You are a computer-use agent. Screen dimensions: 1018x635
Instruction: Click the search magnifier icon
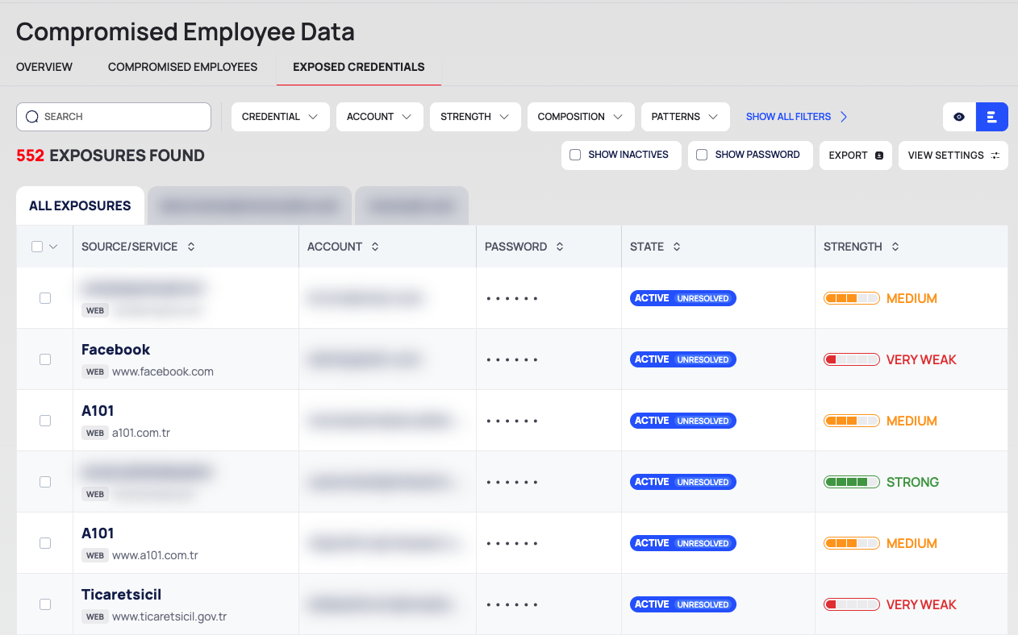[x=32, y=117]
